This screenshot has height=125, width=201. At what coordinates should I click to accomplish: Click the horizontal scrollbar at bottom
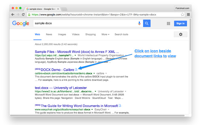tap(97, 116)
